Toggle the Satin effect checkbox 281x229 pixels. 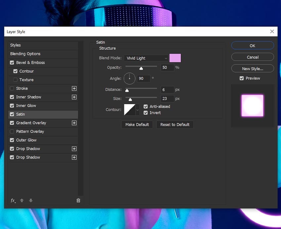click(12, 114)
